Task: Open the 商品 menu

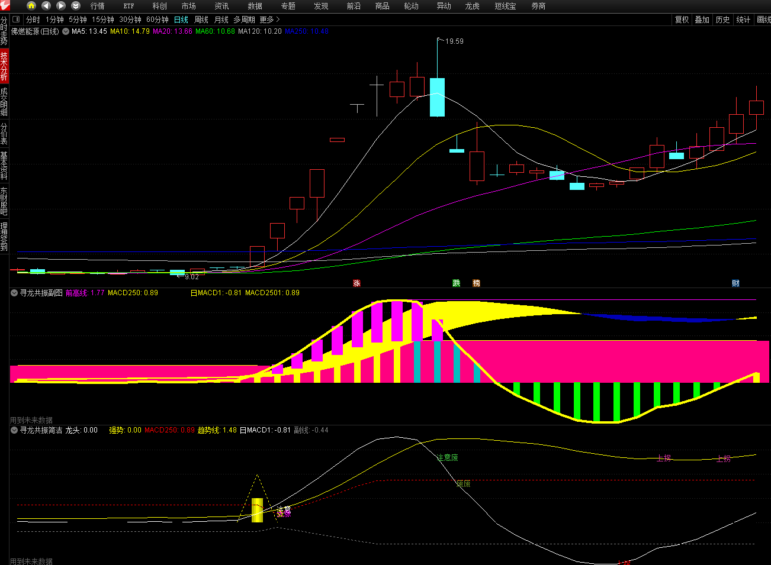Action: (383, 6)
